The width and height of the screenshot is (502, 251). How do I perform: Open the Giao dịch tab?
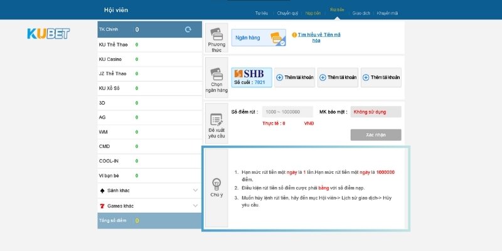click(361, 13)
